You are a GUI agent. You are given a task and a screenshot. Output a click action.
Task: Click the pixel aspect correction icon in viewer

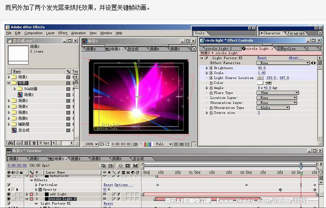(187, 144)
